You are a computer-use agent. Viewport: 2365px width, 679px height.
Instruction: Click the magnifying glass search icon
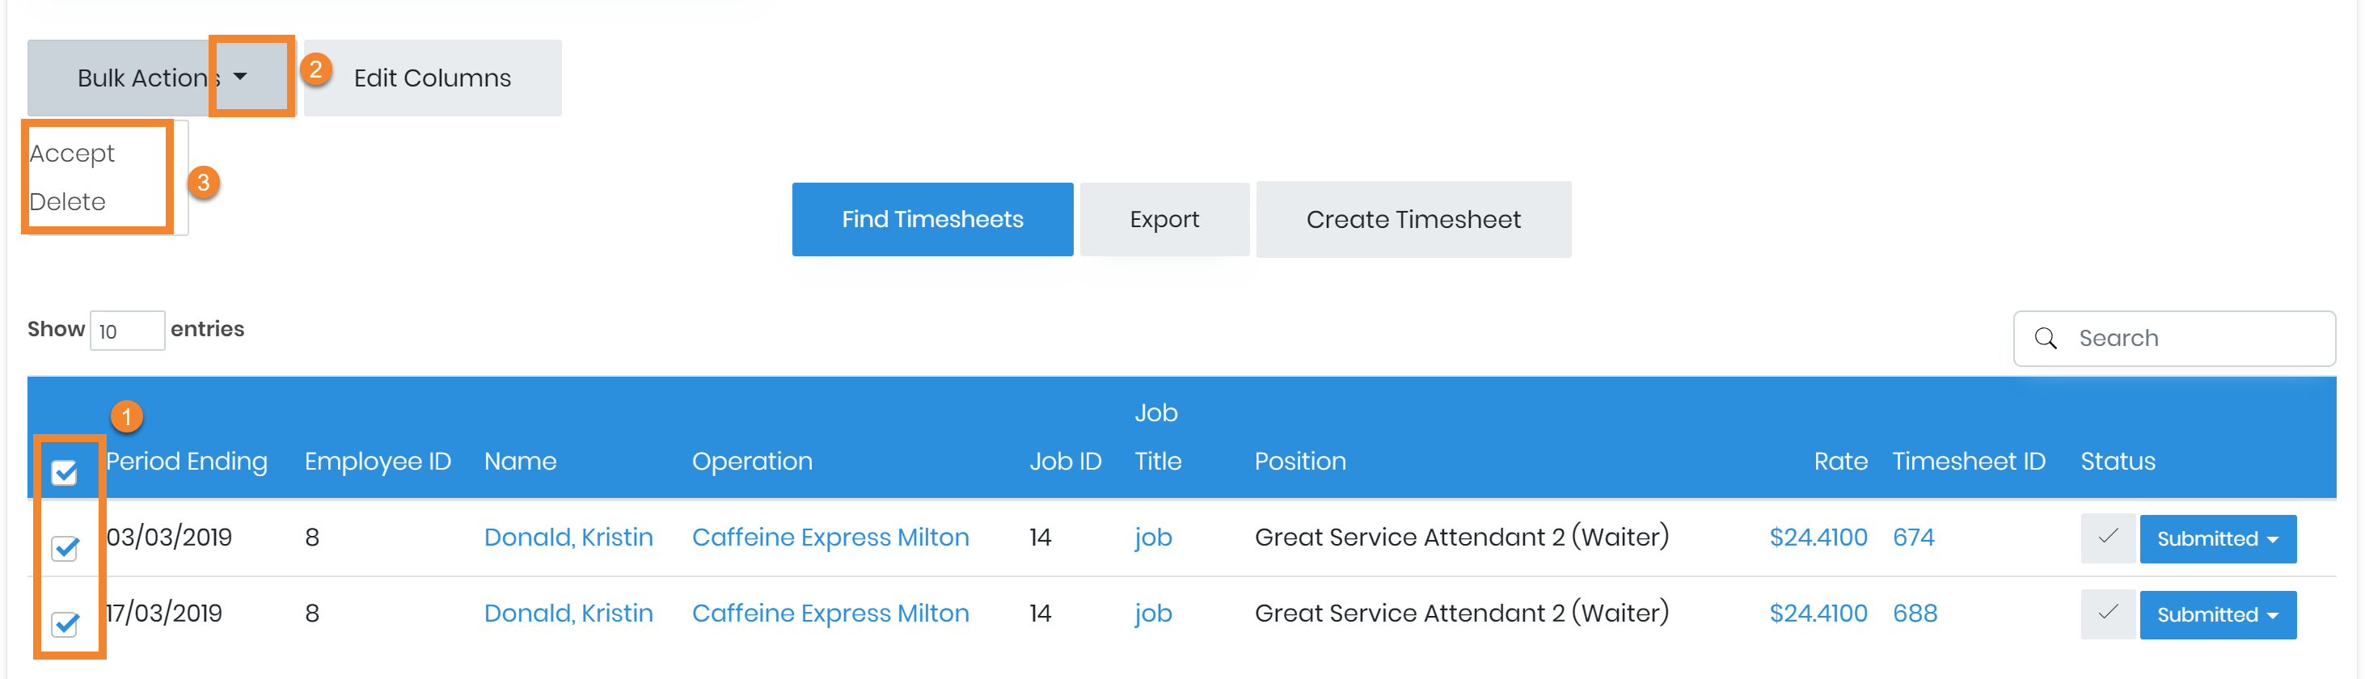(2046, 339)
